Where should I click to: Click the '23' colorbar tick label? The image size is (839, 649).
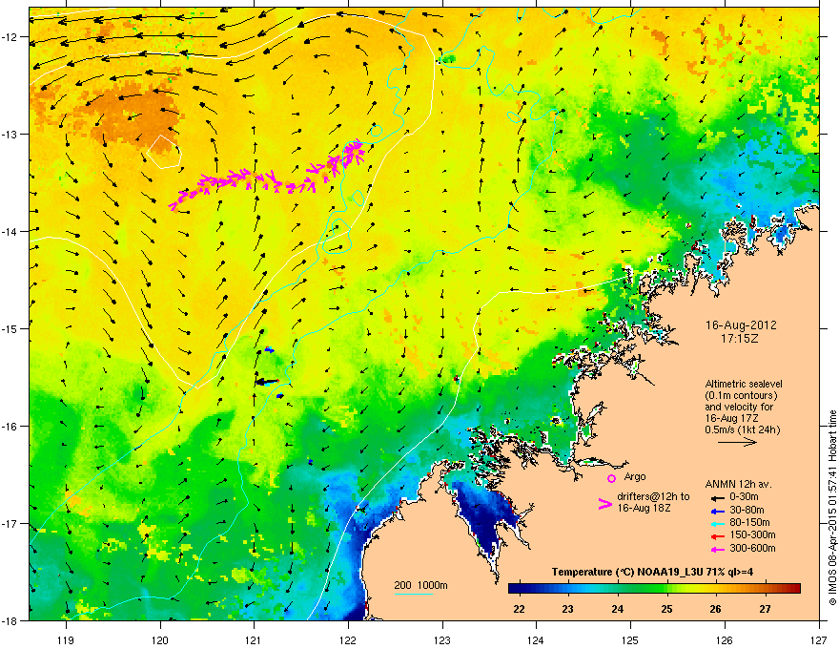pyautogui.click(x=568, y=609)
